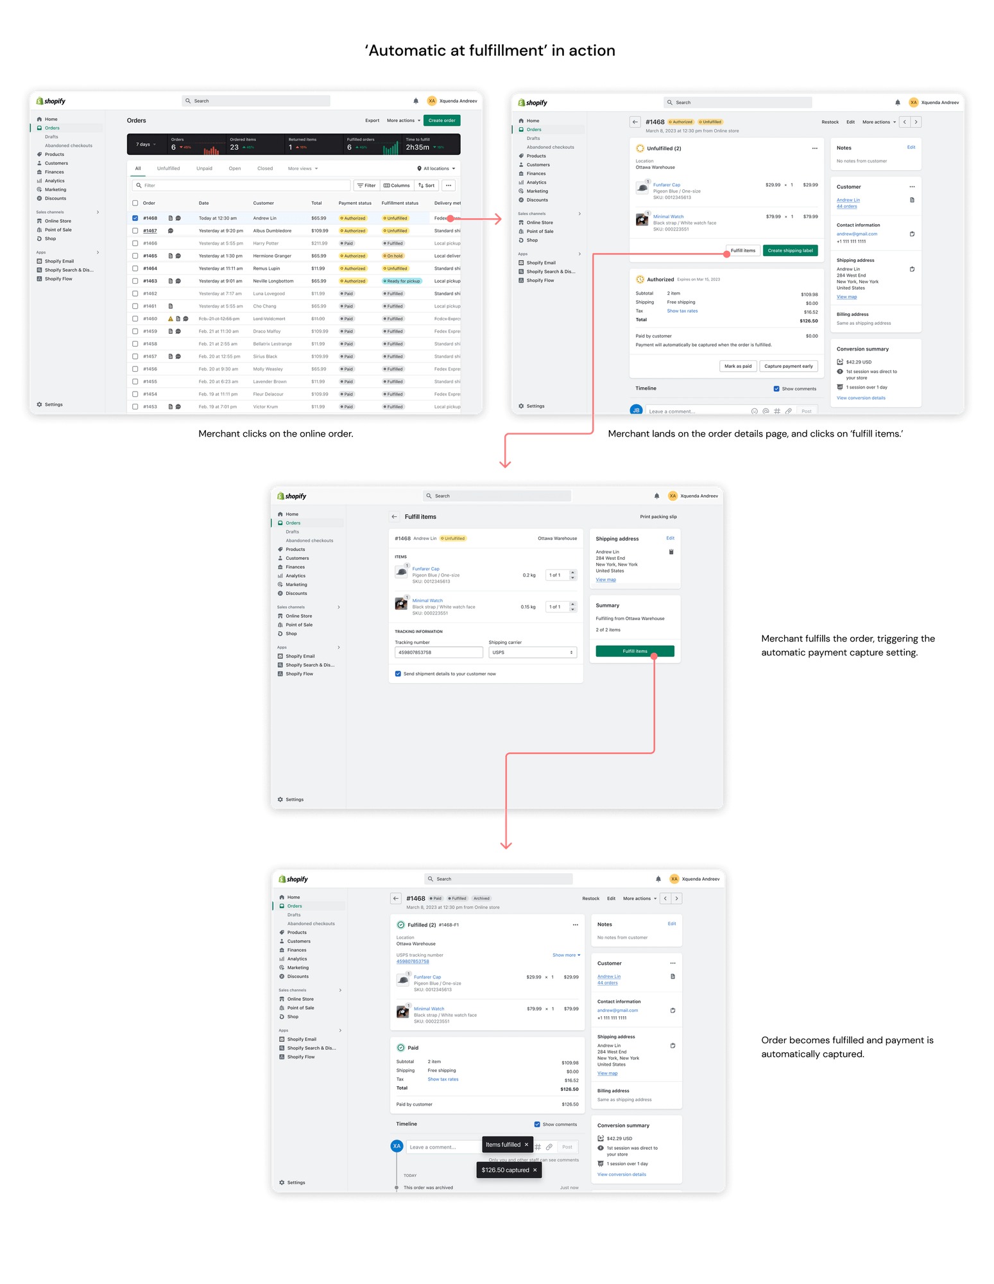Click Capture payment early button

(789, 366)
